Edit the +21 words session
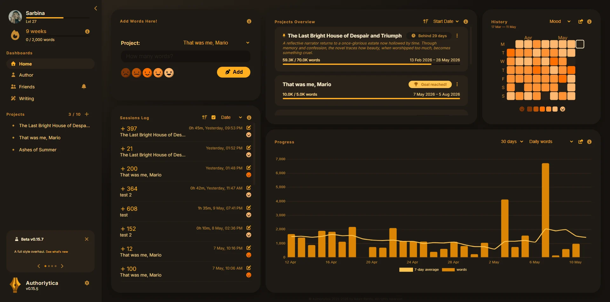The image size is (610, 302). [x=249, y=148]
